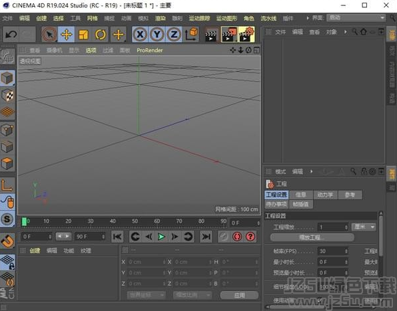Click Attribute Manager lock element icon
Viewport: 397px width, 311px height.
click(364, 171)
